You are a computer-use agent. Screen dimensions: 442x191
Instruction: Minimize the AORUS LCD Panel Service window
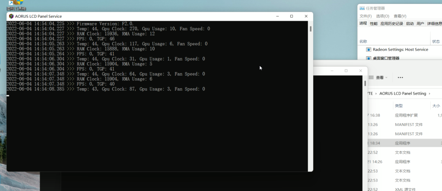[x=277, y=16]
